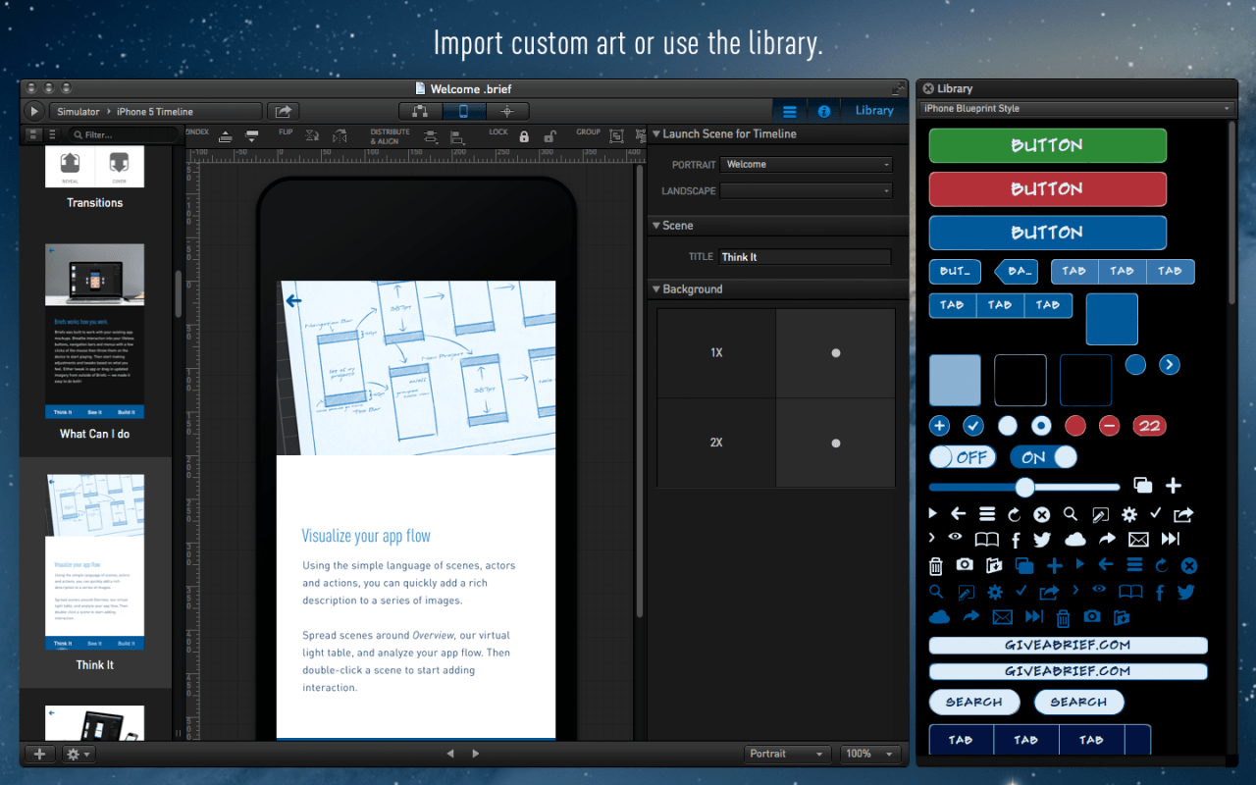
Task: Click the Share export icon in toolbar
Action: [284, 112]
